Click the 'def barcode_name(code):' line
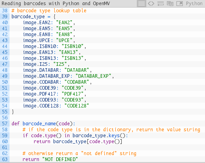205x163 pixels. 43,124
